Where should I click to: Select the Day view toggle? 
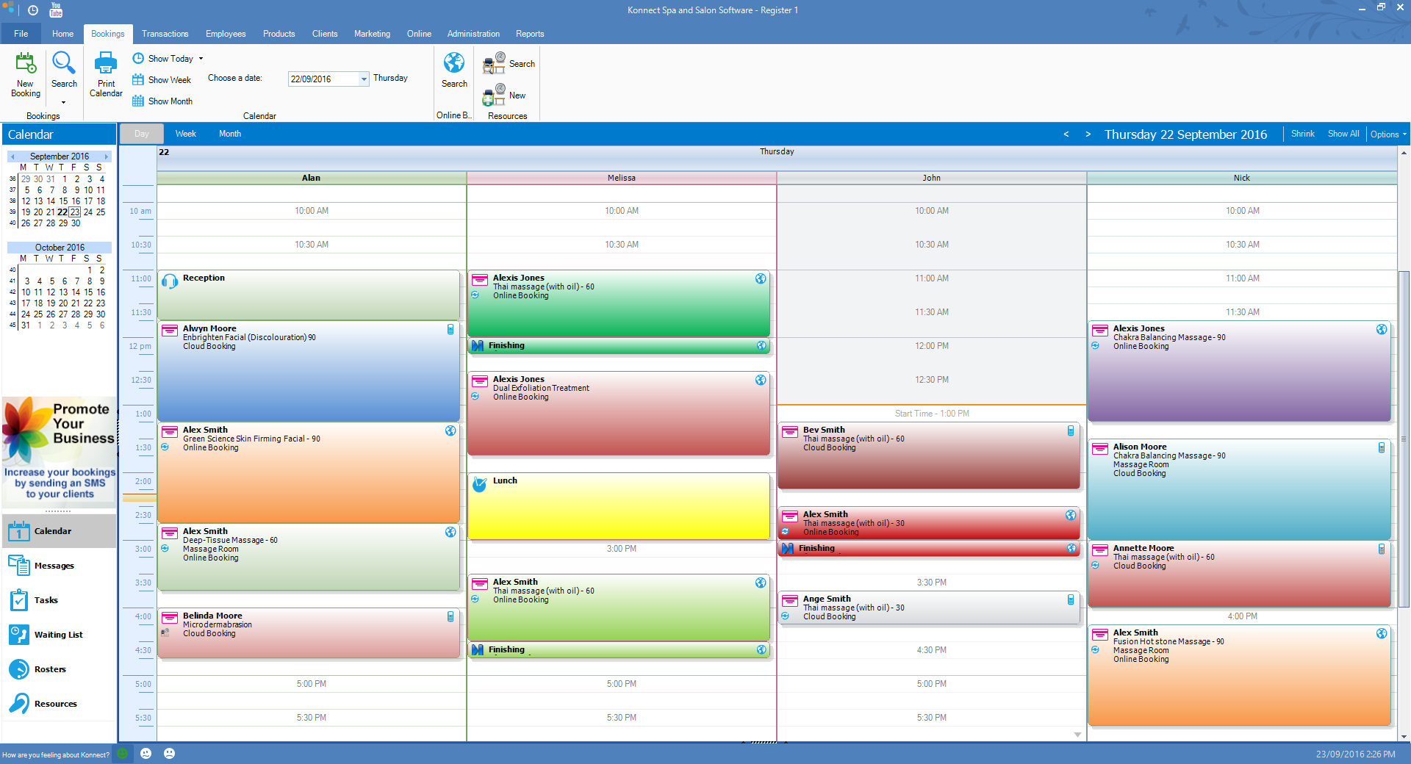pos(141,134)
